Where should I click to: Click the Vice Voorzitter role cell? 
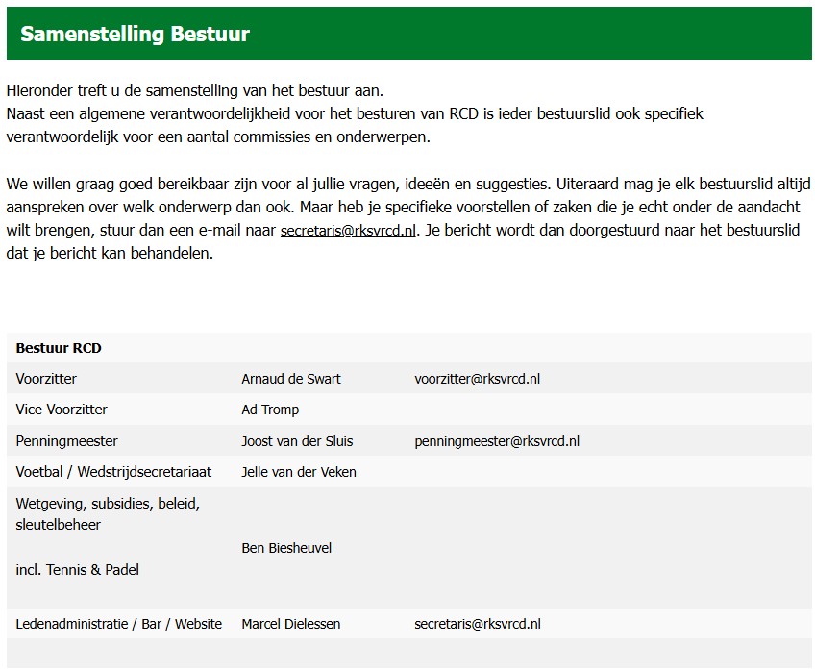[x=62, y=410]
